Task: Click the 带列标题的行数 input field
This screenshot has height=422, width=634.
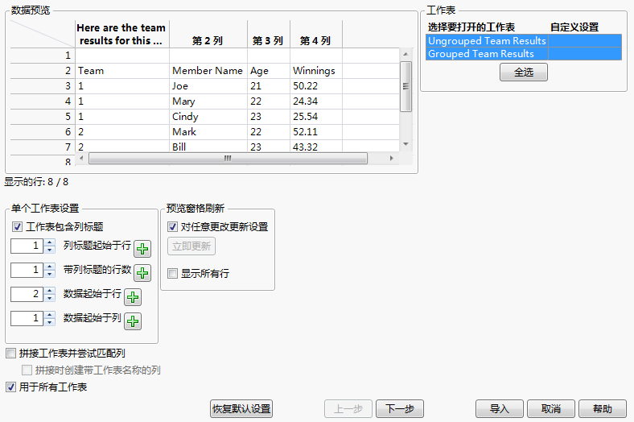Action: pos(27,270)
